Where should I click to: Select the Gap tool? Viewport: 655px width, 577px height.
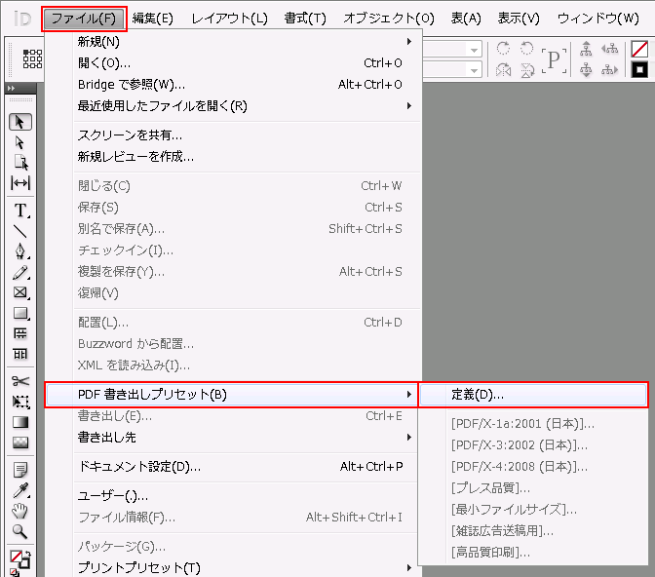[20, 183]
